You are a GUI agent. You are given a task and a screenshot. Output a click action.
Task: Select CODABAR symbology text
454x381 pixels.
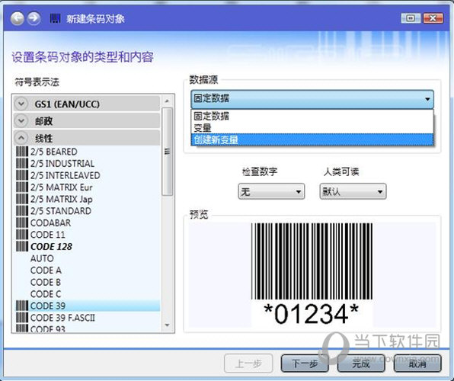pyautogui.click(x=51, y=223)
